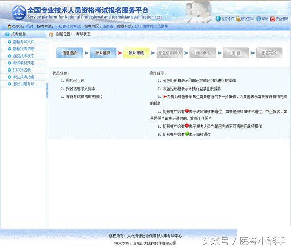Viewport: 291px width, 249px height.
Task: Click the status line 照片已上传
Action: [x=75, y=80]
